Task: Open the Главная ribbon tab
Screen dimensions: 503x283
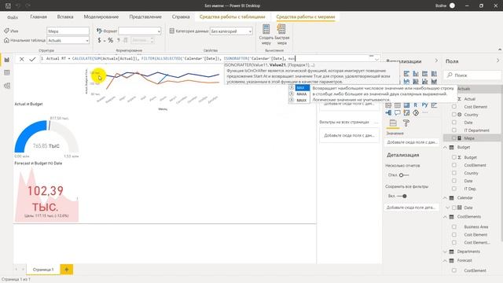Action: coord(39,17)
